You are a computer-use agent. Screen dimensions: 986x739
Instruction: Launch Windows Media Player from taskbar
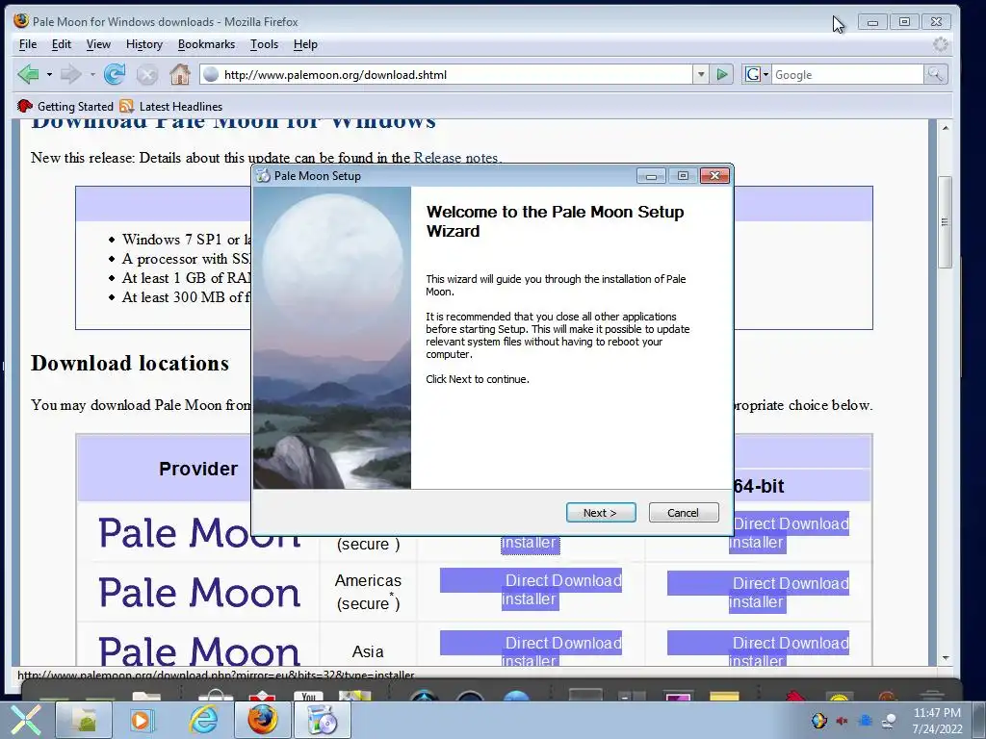[x=141, y=720]
